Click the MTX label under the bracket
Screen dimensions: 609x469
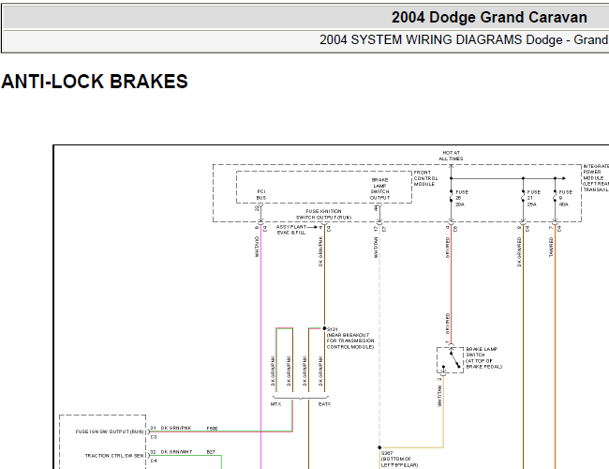click(x=275, y=404)
